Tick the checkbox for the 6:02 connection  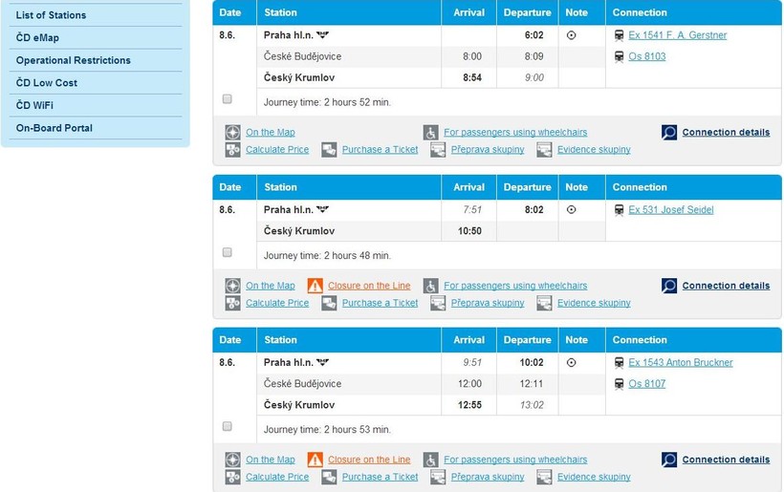pyautogui.click(x=227, y=98)
